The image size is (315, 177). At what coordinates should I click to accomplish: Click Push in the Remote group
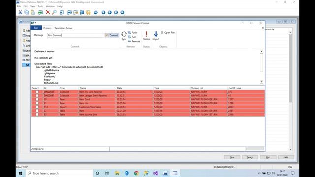(132, 33)
